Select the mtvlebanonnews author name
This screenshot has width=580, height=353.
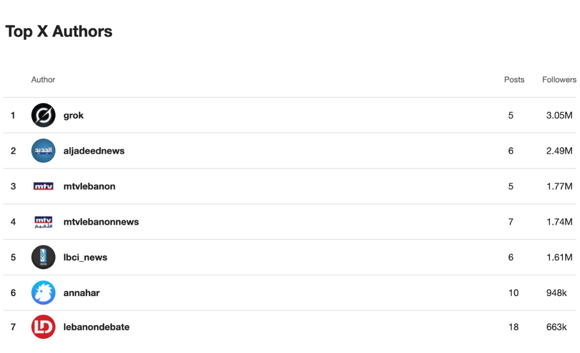(101, 222)
